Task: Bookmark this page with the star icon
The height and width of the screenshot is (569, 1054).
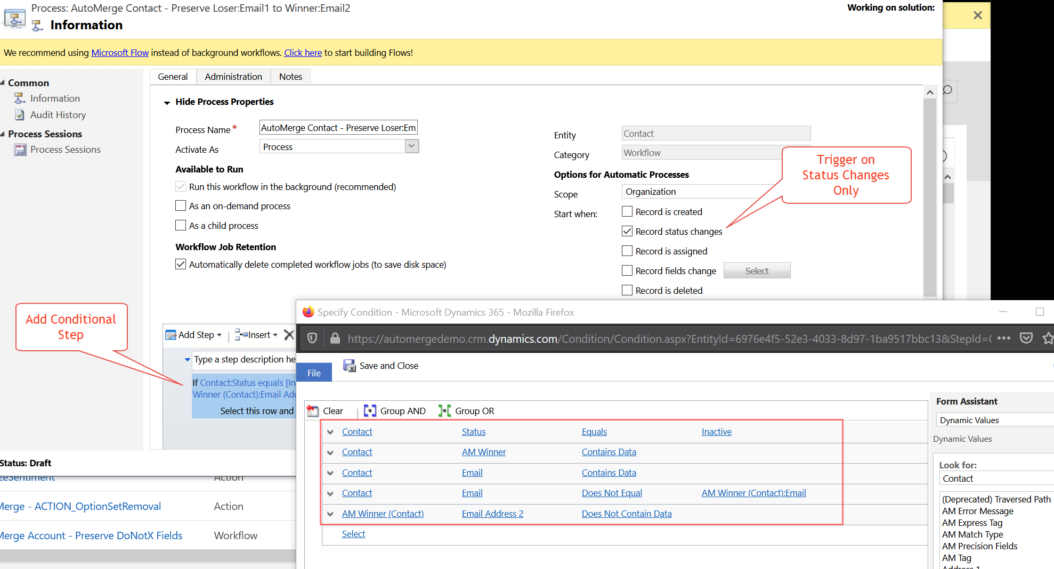Action: (x=1048, y=339)
